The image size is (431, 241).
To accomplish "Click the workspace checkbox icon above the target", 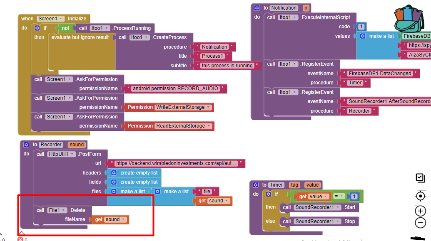I will (420, 178).
